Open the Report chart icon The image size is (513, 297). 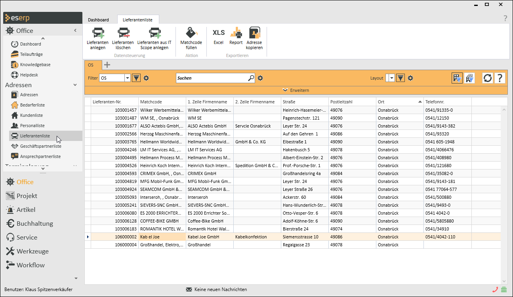coord(236,32)
